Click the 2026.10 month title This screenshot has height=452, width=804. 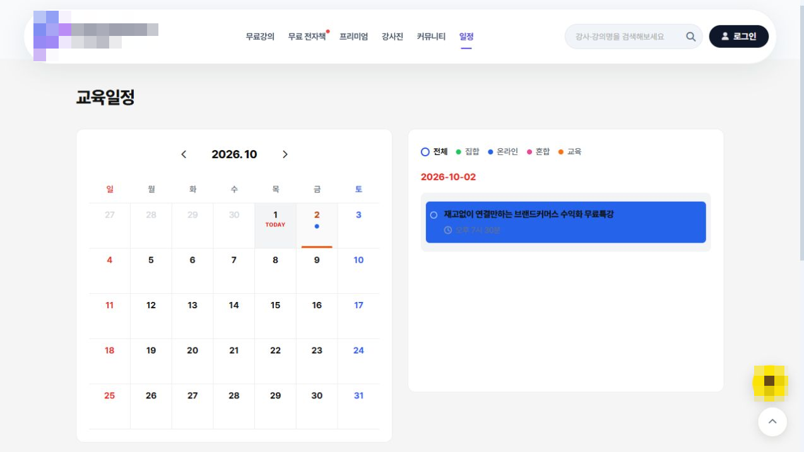coord(234,154)
